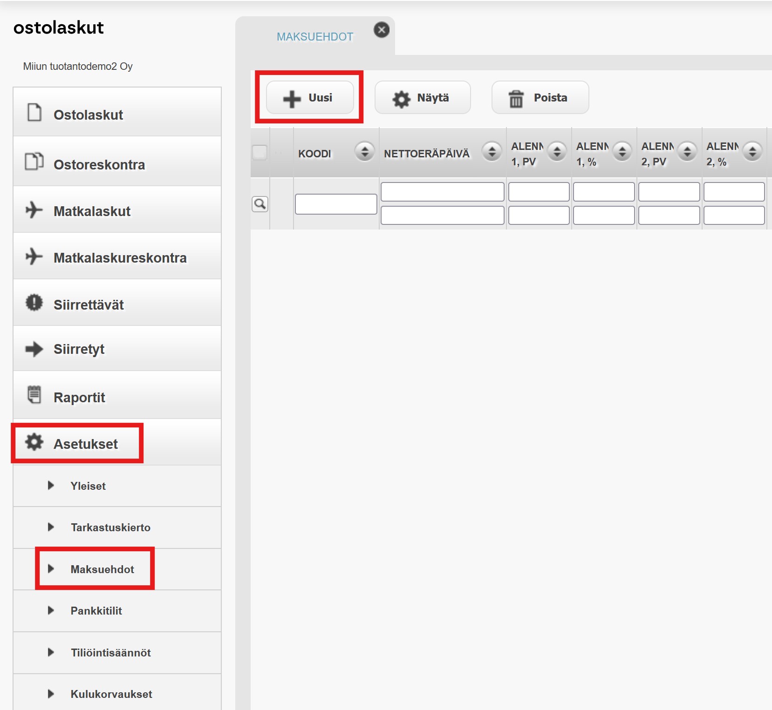Focus the upper ALENN 2, PV filter field
Image resolution: width=772 pixels, height=710 pixels.
click(x=669, y=192)
